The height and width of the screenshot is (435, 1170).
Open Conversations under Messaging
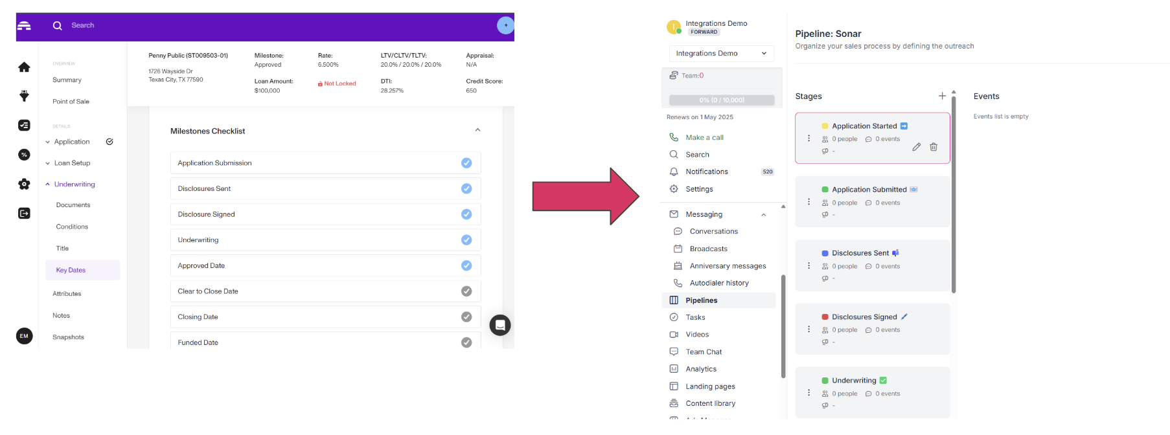714,231
